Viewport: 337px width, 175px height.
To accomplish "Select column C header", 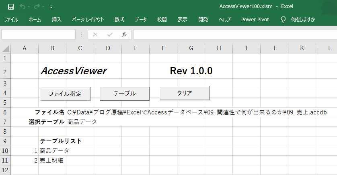I will (80, 48).
